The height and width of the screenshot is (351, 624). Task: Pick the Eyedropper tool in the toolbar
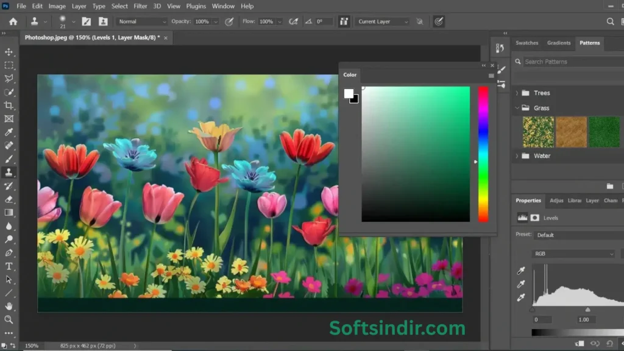[x=9, y=132]
